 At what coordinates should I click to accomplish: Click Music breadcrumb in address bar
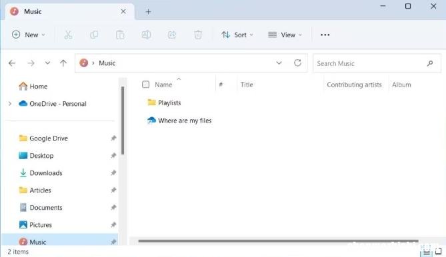(107, 63)
